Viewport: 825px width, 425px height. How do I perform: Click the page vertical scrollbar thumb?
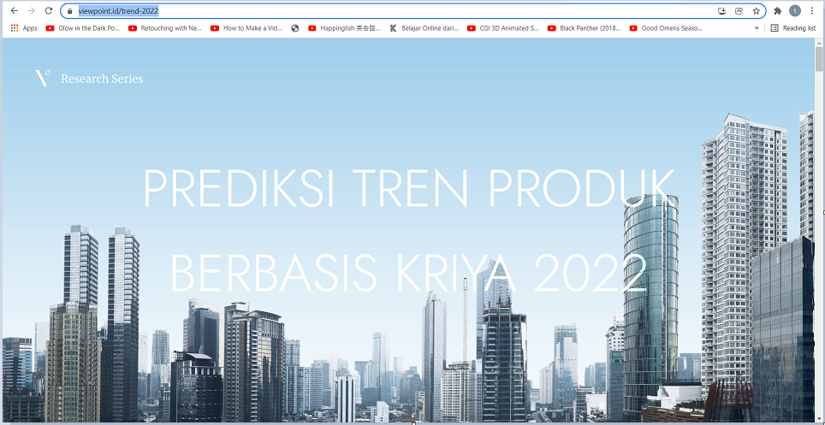tap(819, 59)
